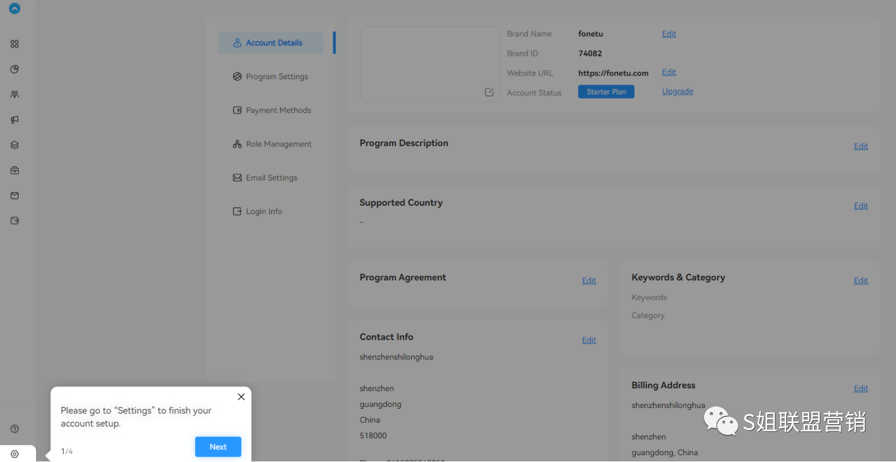
Task: Open the people partners sidebar icon
Action: [15, 94]
